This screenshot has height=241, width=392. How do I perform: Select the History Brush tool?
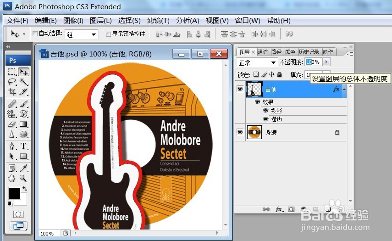[x=24, y=114]
